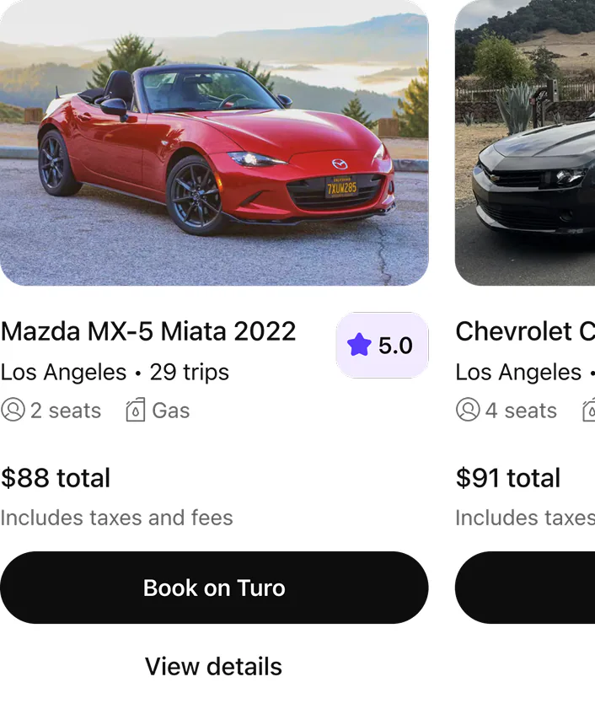Open the Mazda MX-5 photo
Viewport: 595px width, 725px height.
tap(215, 143)
